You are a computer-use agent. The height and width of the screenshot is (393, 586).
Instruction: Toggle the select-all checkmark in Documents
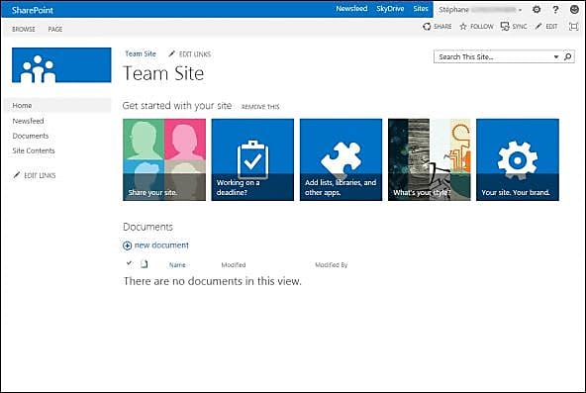coord(129,263)
